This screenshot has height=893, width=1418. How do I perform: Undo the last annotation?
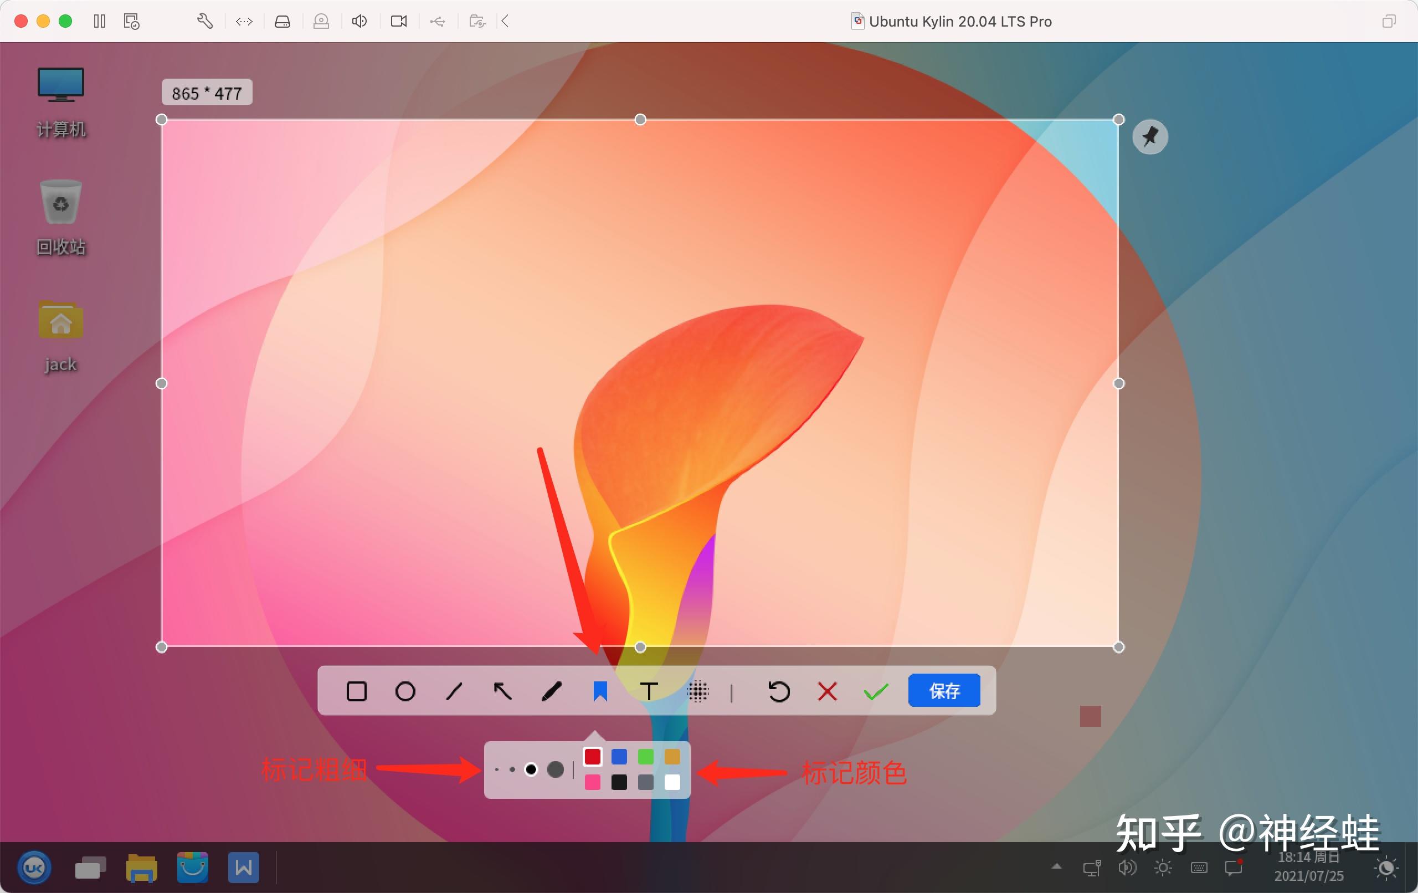[x=778, y=691]
